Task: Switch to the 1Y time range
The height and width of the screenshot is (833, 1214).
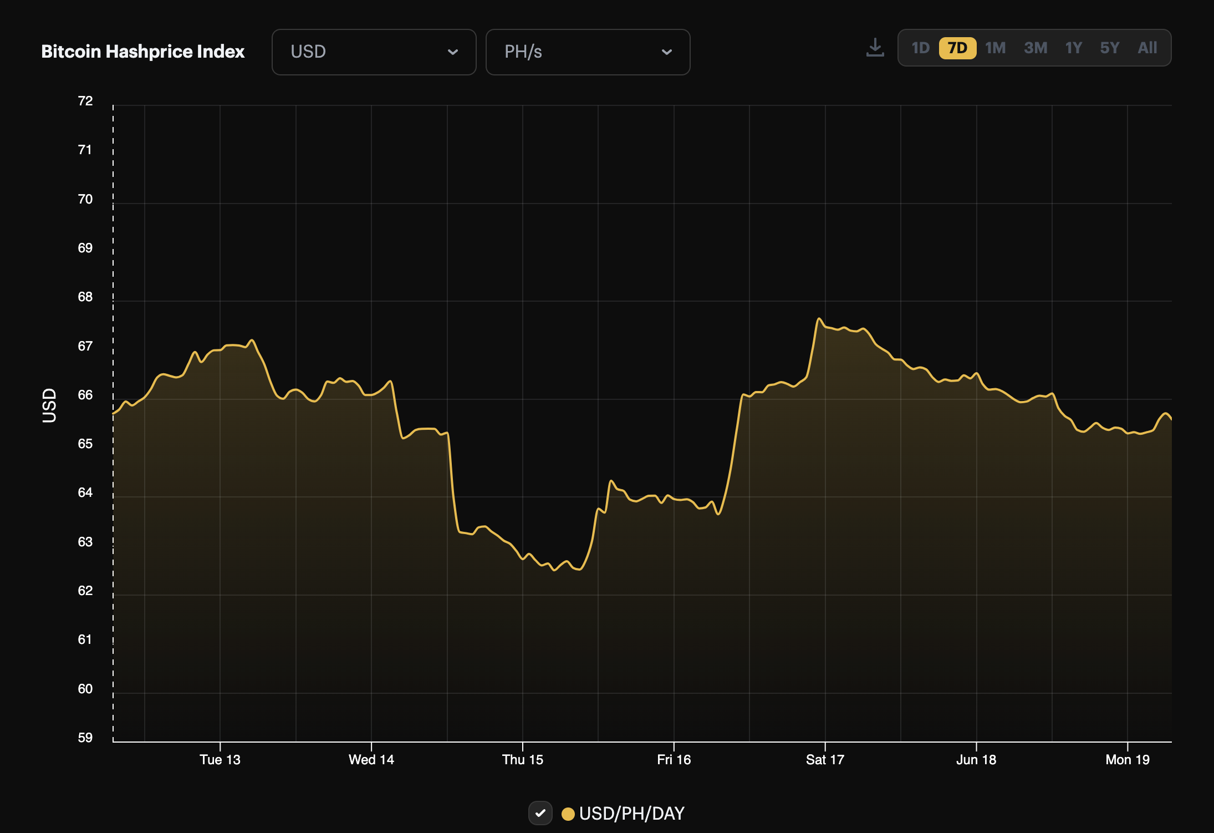Action: pyautogui.click(x=1073, y=48)
